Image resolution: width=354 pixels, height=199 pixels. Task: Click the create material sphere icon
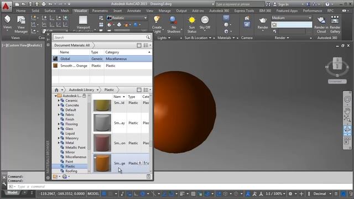coord(65,176)
